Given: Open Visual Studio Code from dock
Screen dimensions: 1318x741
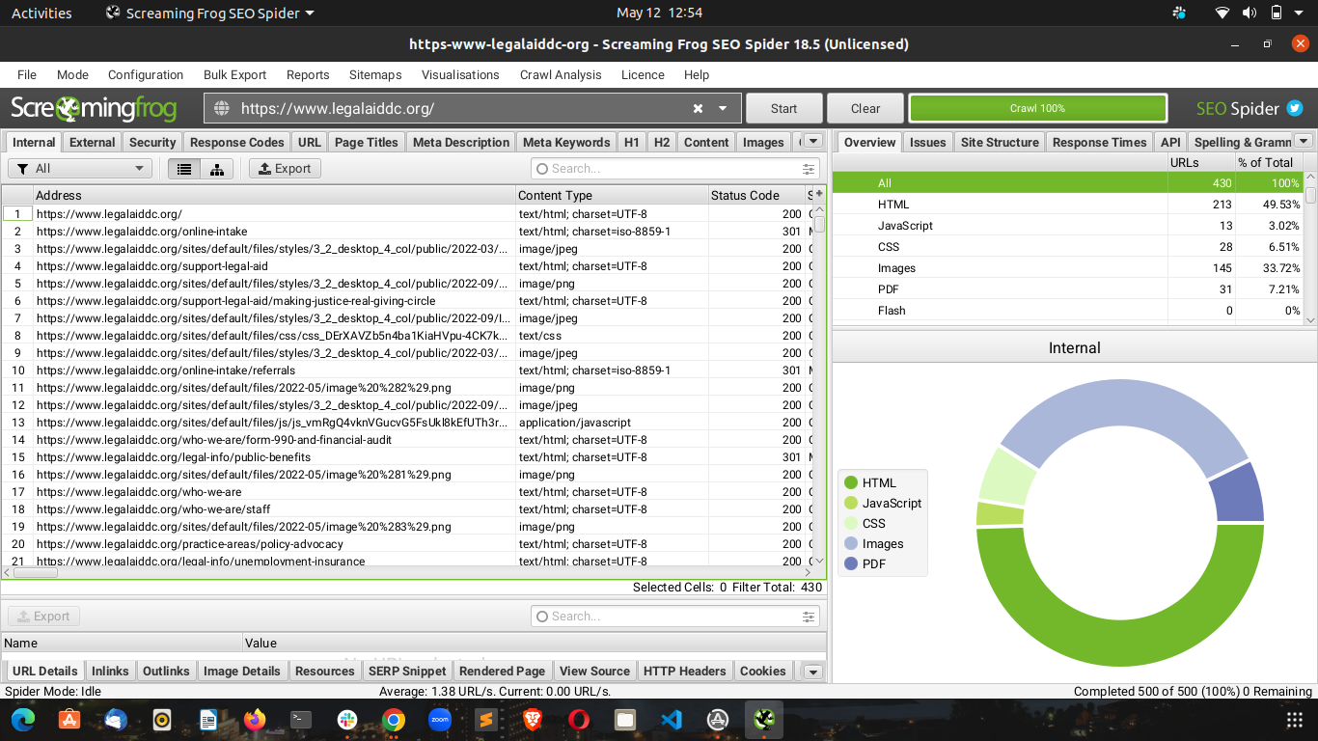Looking at the screenshot, I should pos(672,720).
